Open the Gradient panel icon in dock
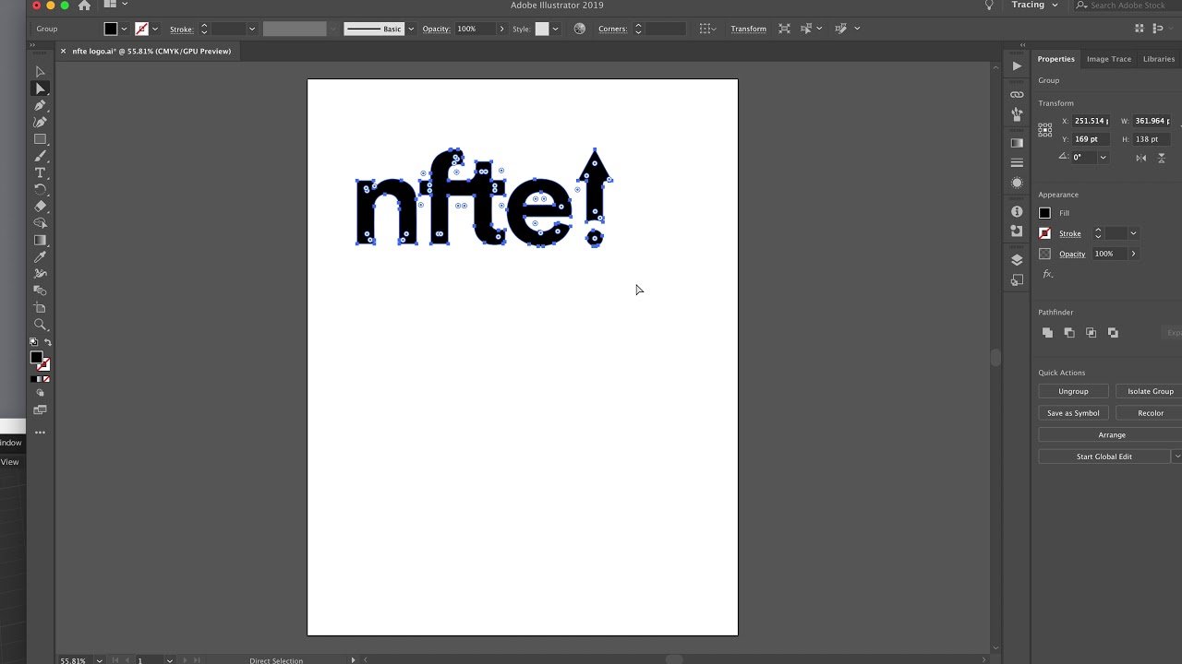1182x664 pixels. pos(1017,143)
